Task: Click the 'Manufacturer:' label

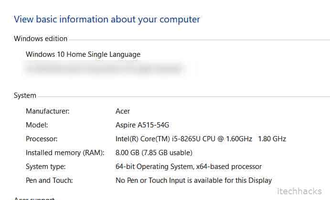Action: [x=48, y=111]
